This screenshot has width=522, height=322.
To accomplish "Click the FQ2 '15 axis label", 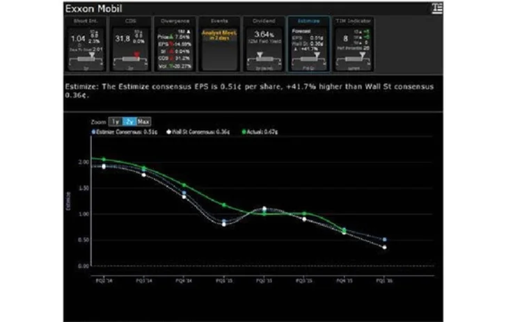I will click(264, 281).
